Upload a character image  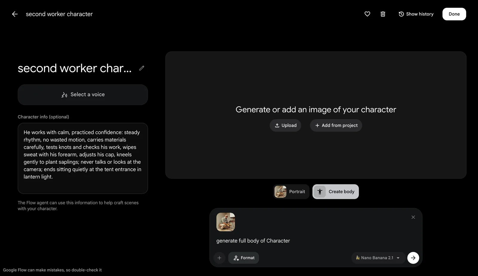point(285,125)
